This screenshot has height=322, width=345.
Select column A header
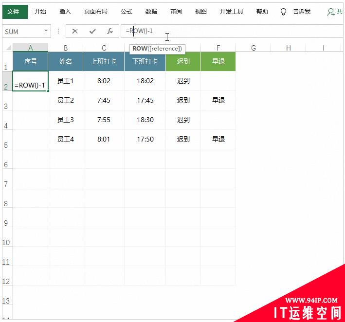(x=30, y=48)
